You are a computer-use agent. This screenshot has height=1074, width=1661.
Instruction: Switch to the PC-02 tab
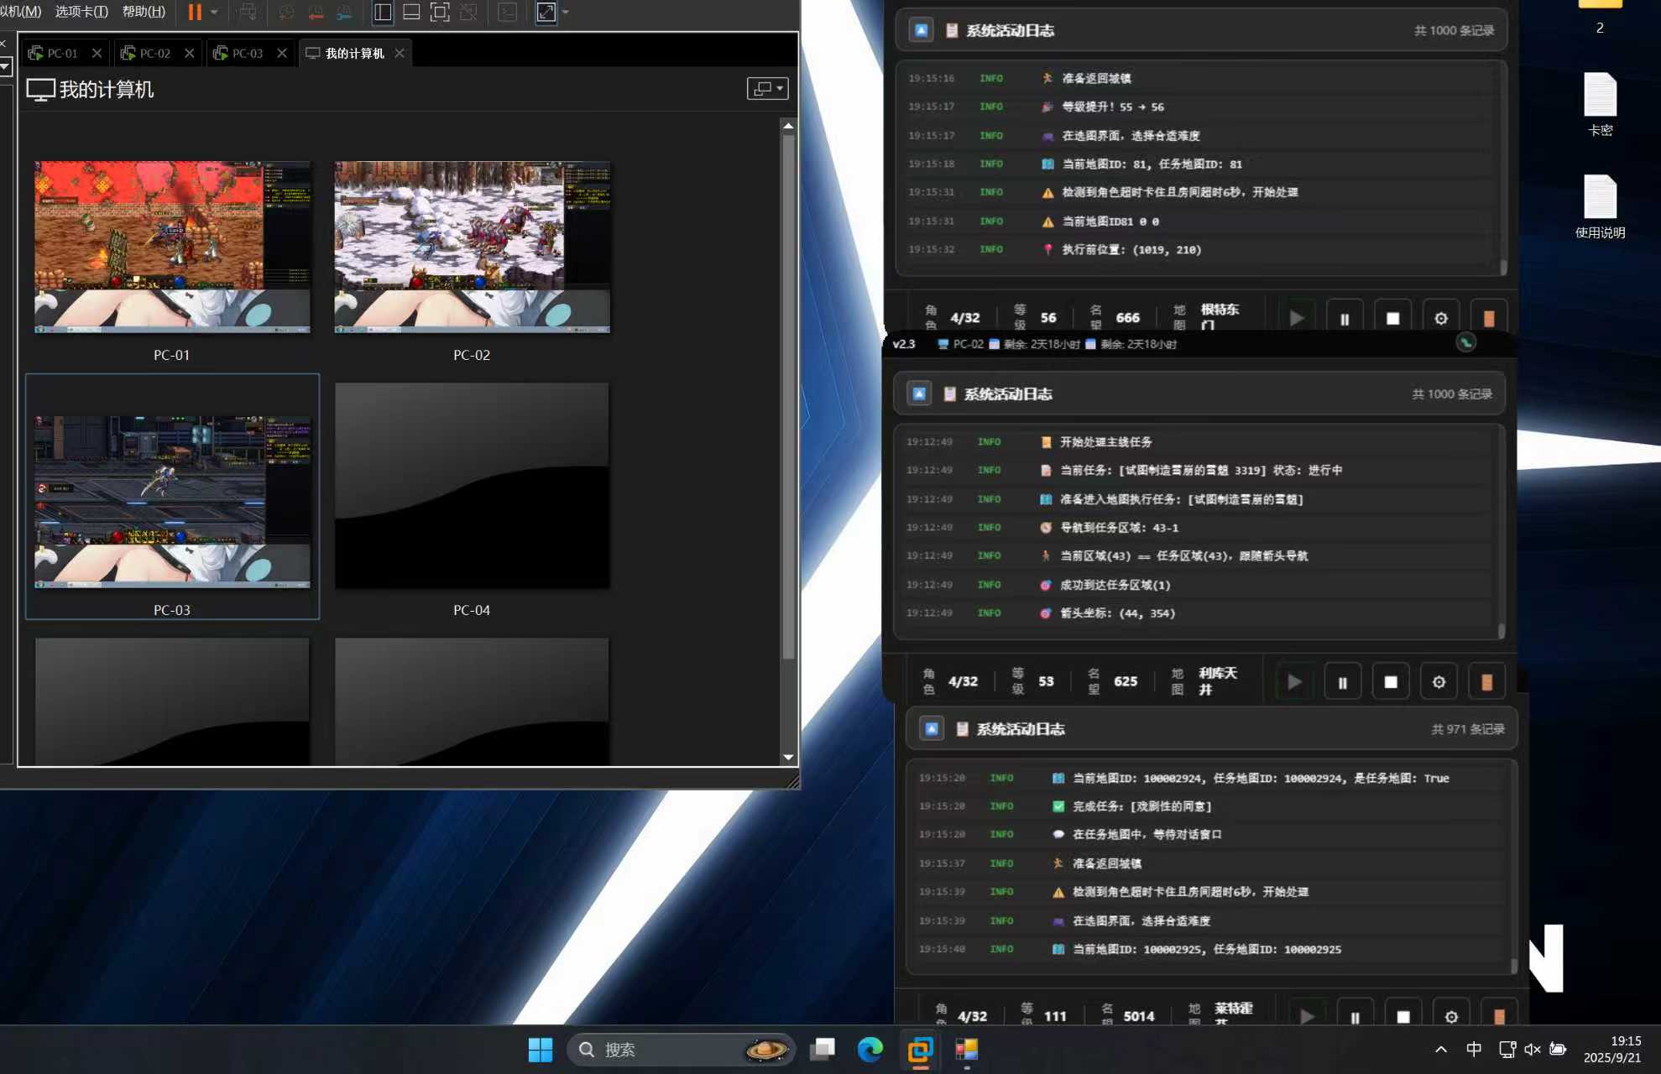(154, 53)
